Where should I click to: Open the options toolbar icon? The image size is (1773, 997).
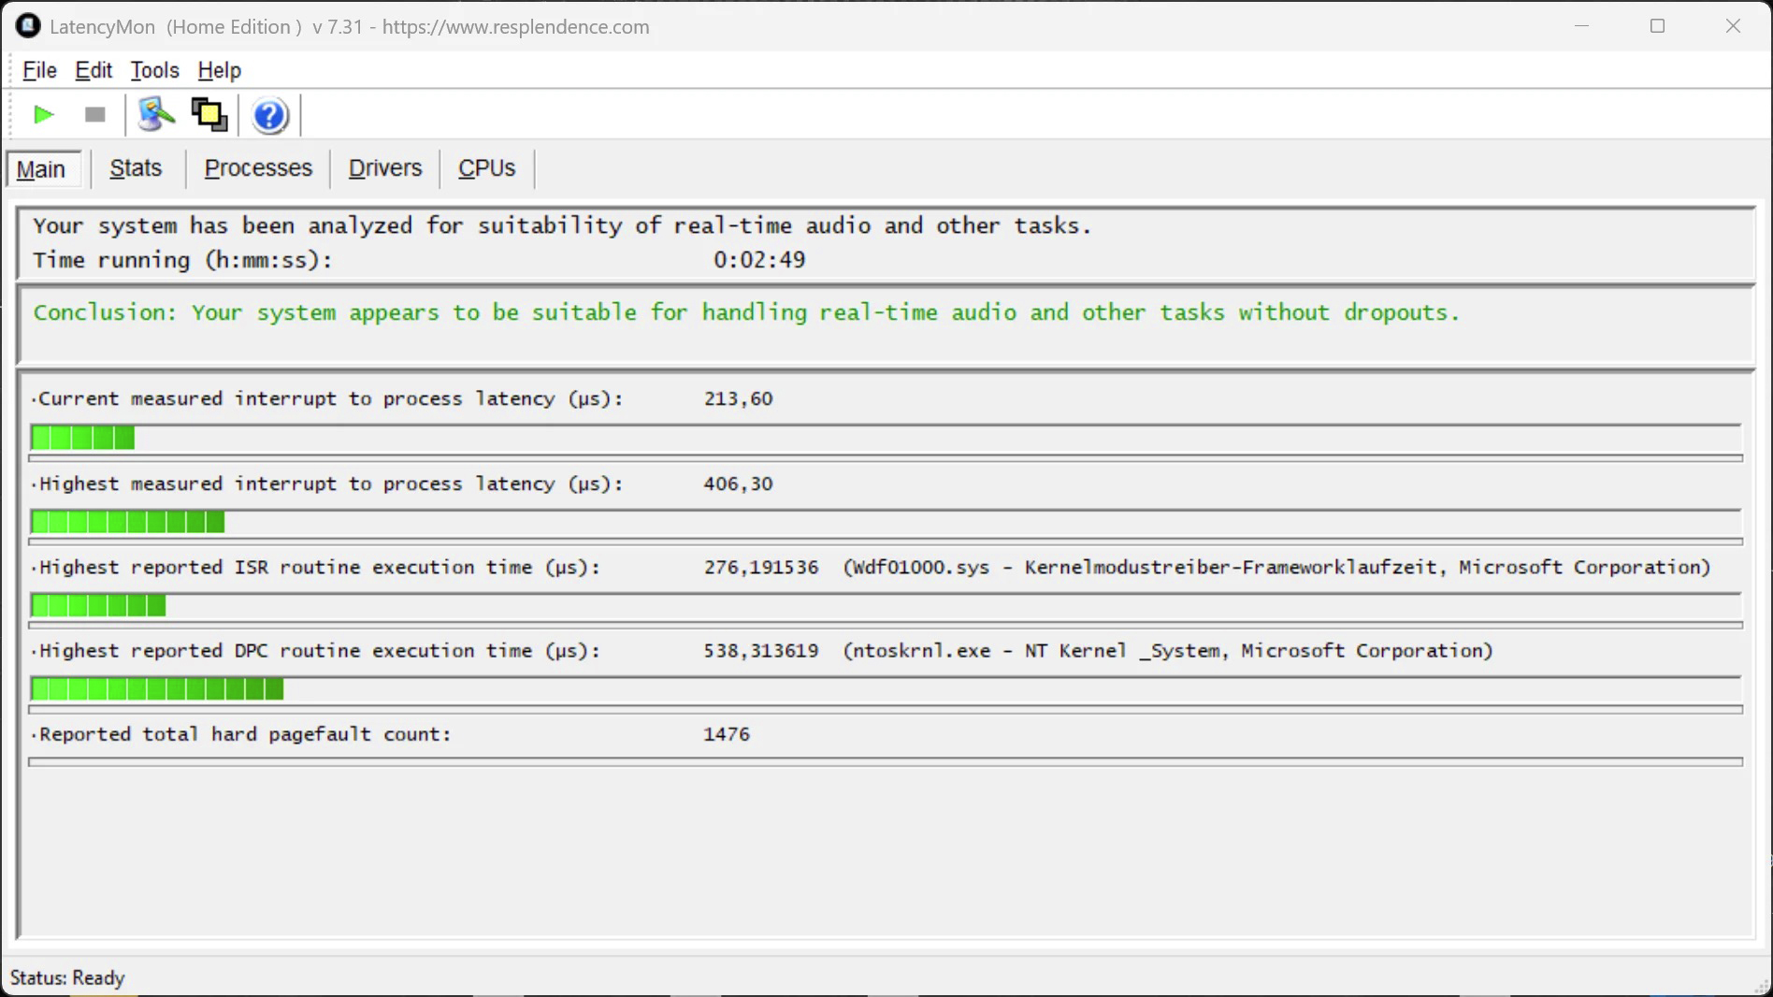[156, 115]
